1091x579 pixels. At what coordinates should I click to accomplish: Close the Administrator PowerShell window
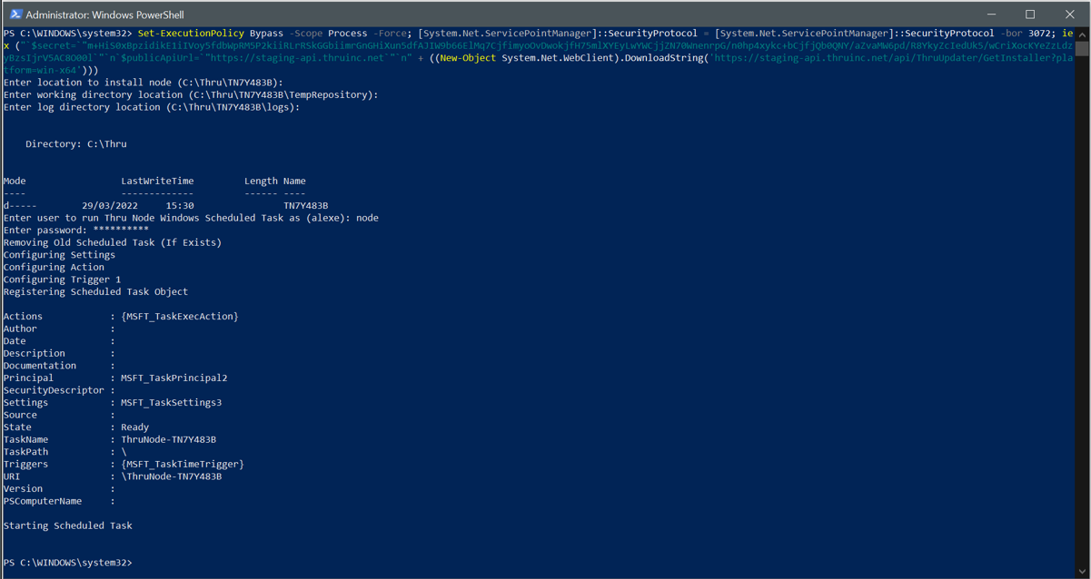point(1069,15)
